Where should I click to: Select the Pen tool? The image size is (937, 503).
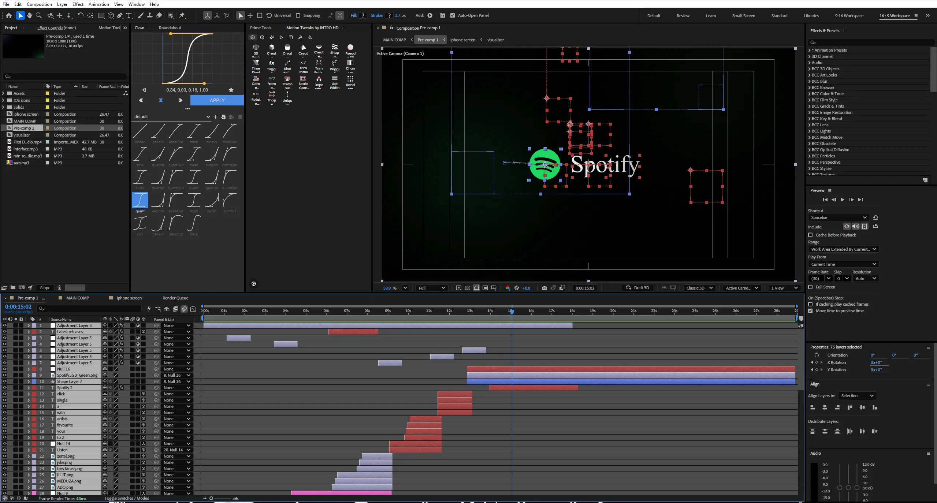(120, 15)
